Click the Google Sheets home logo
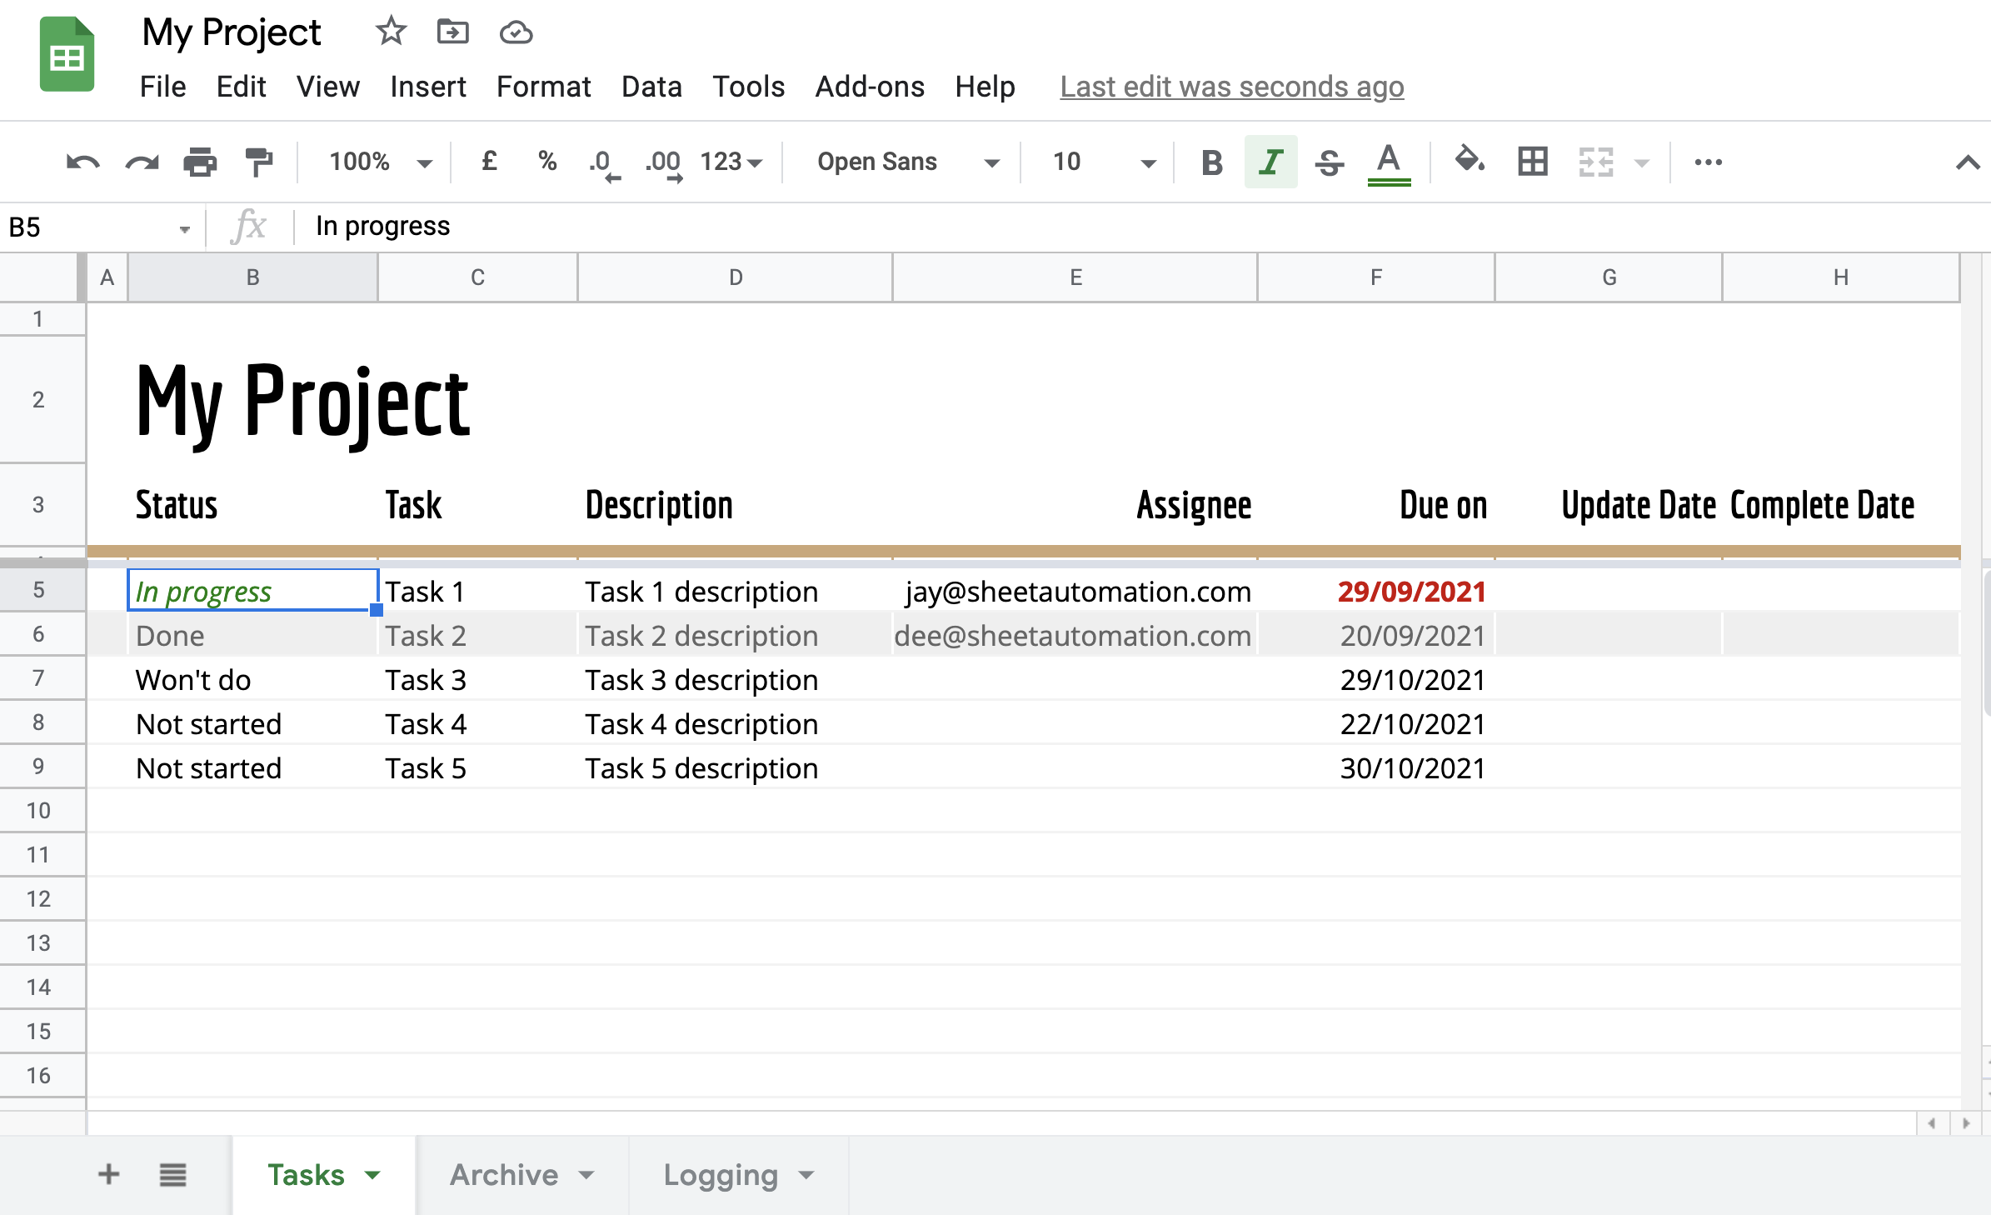 67,55
